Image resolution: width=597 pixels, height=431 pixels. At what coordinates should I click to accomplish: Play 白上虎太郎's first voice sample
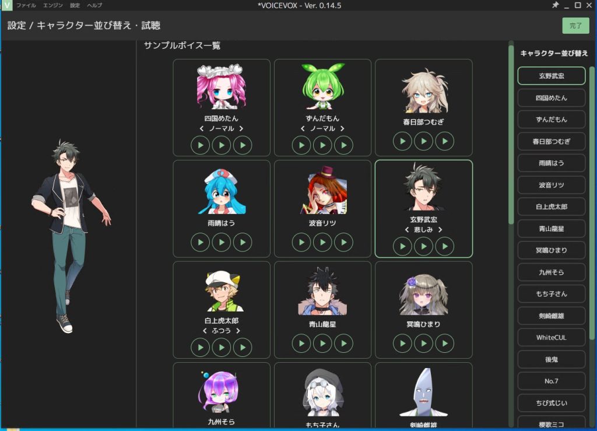pyautogui.click(x=201, y=347)
